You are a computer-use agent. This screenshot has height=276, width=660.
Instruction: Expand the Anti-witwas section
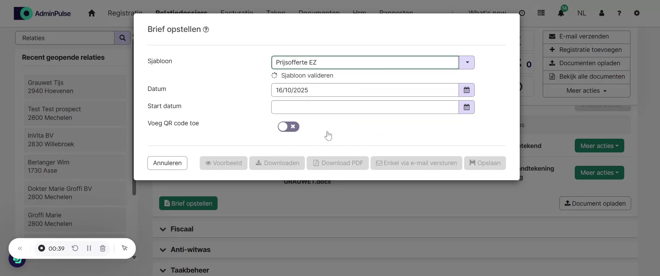pyautogui.click(x=395, y=250)
